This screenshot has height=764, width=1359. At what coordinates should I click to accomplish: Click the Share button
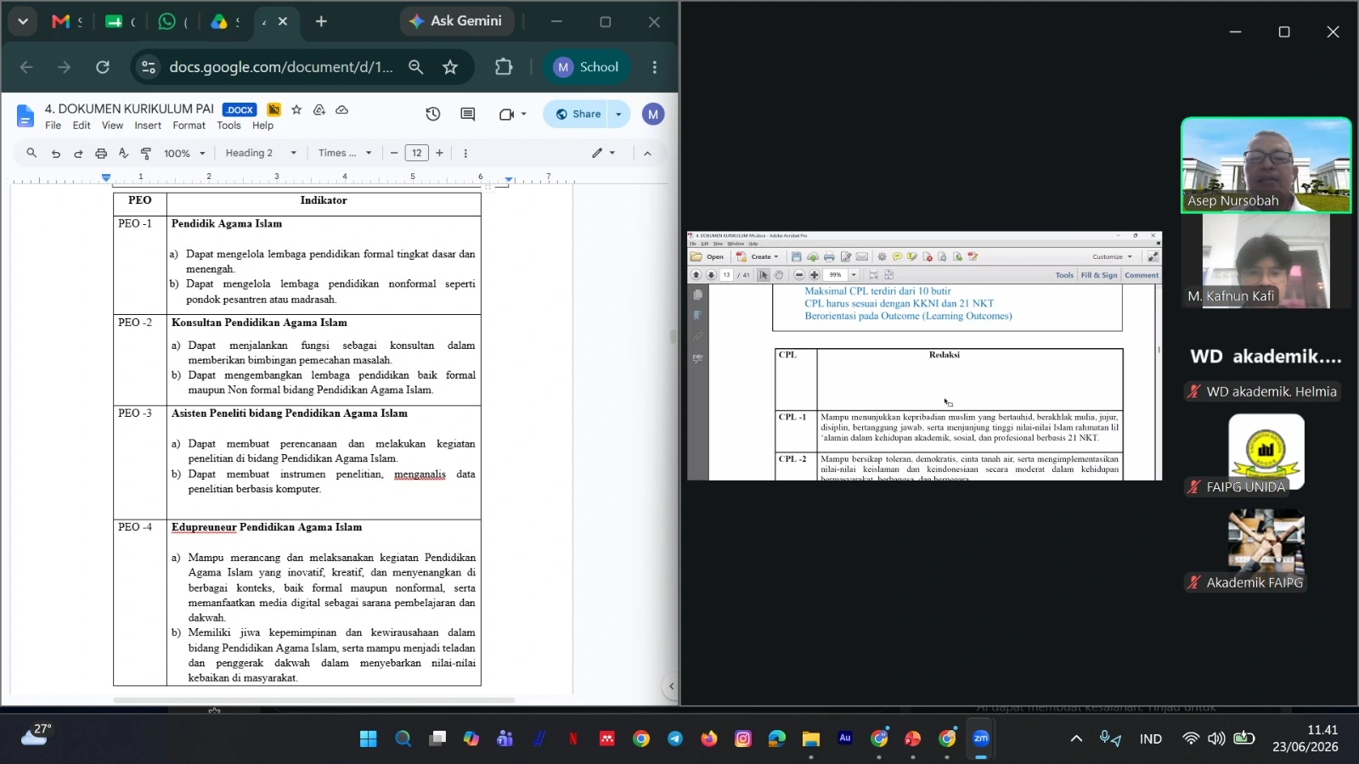(x=578, y=114)
